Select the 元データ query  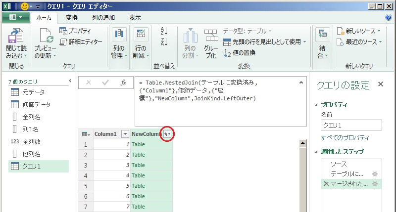pos(39,92)
